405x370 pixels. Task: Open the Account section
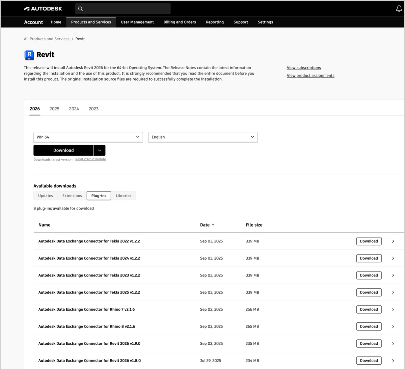point(33,22)
